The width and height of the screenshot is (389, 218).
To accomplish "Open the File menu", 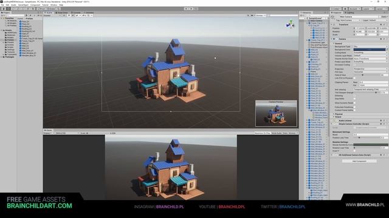I will click(x=2, y=5).
